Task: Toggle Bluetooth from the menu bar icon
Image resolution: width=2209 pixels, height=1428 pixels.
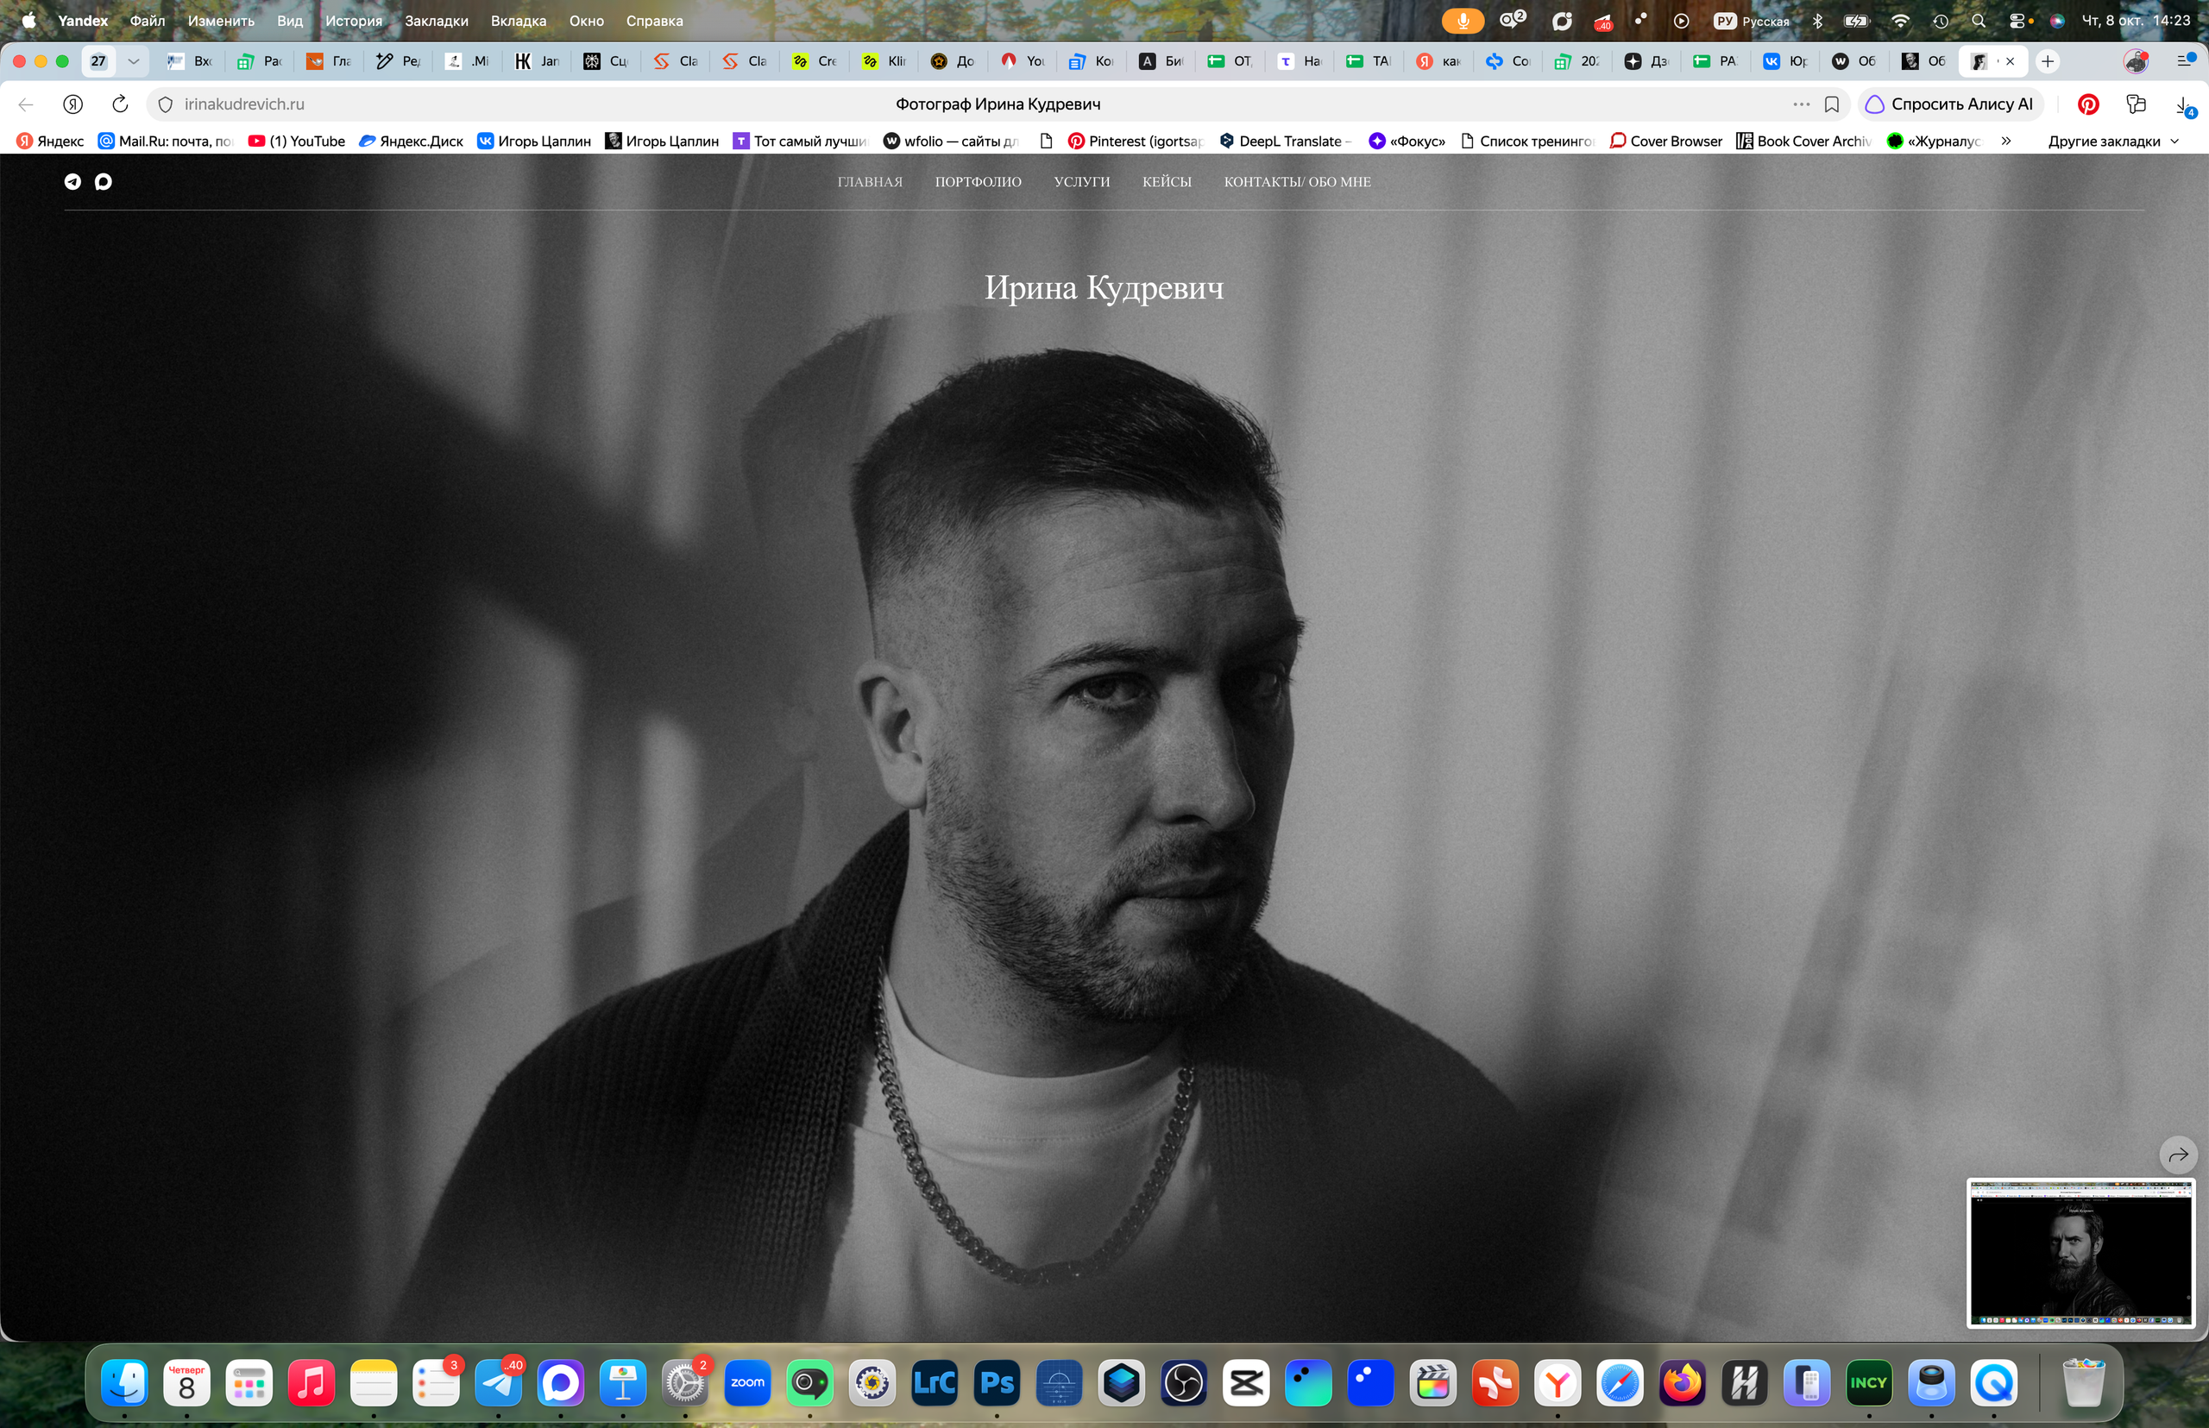Action: coord(1816,21)
